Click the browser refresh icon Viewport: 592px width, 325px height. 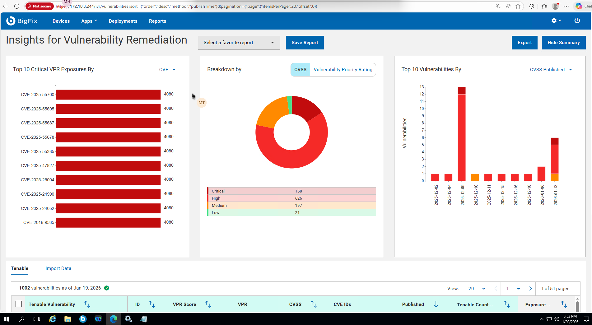(x=17, y=6)
